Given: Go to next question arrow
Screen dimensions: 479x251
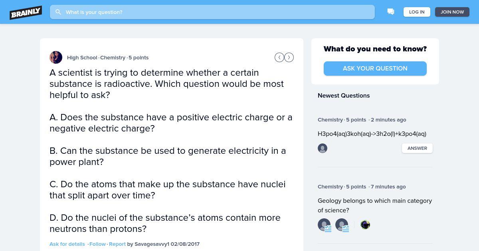Looking at the screenshot, I should [289, 57].
